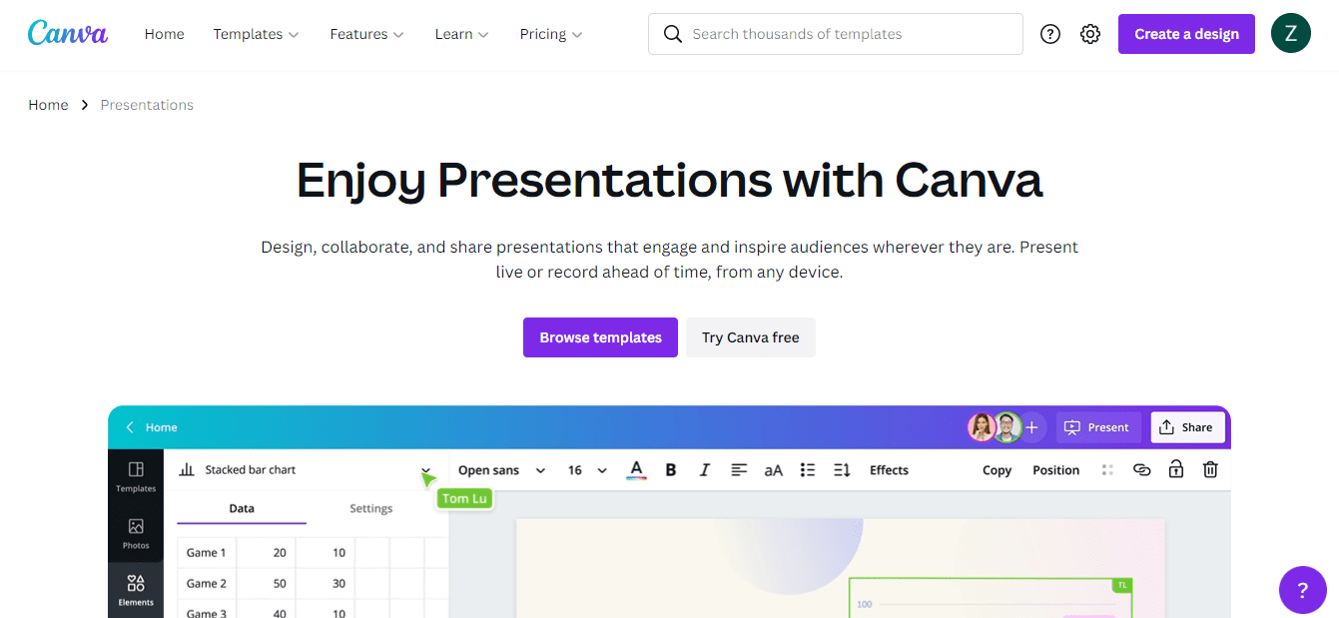This screenshot has width=1339, height=618.
Task: Switch to the Settings tab
Action: 370,508
